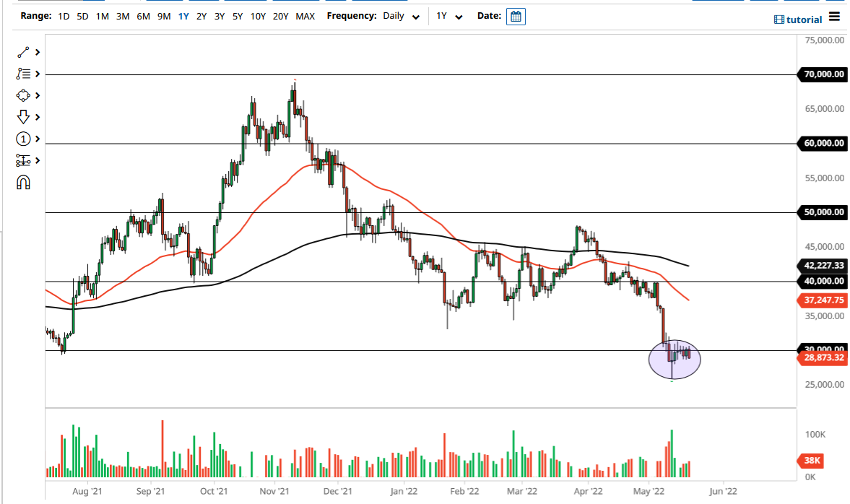Select the shape drawing tool

click(22, 95)
